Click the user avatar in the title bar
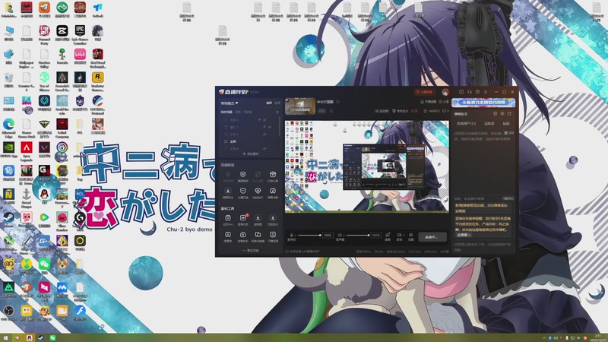This screenshot has height=342, width=608. point(445,92)
